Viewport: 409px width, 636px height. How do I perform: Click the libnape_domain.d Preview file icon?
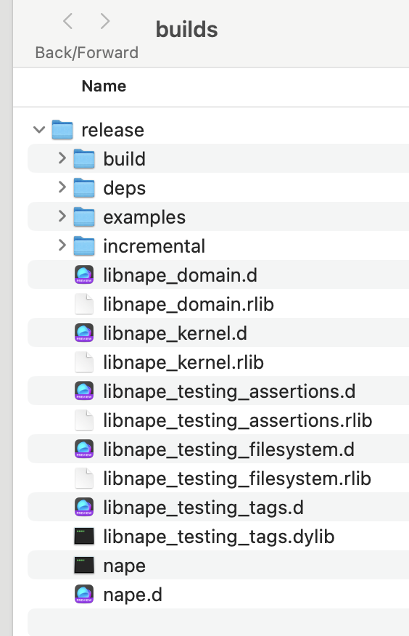[x=84, y=275]
